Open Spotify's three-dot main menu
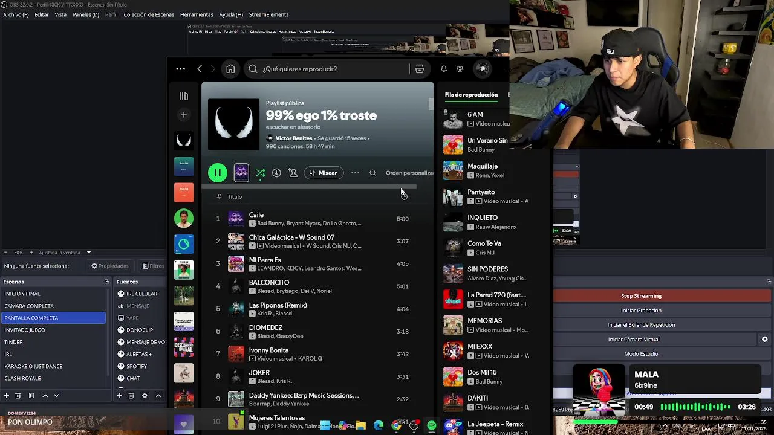This screenshot has height=435, width=774. [x=180, y=69]
